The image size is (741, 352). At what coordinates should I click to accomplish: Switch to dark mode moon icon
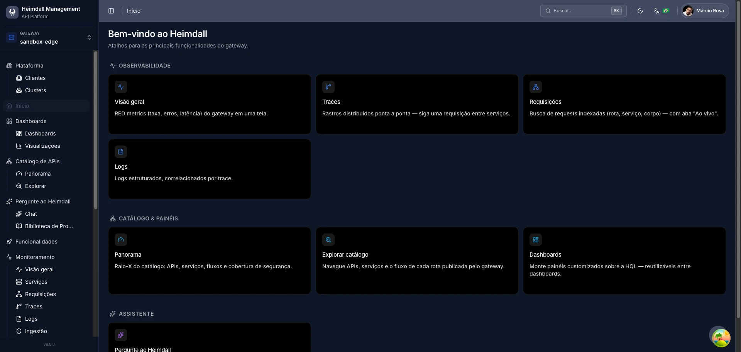pyautogui.click(x=640, y=11)
